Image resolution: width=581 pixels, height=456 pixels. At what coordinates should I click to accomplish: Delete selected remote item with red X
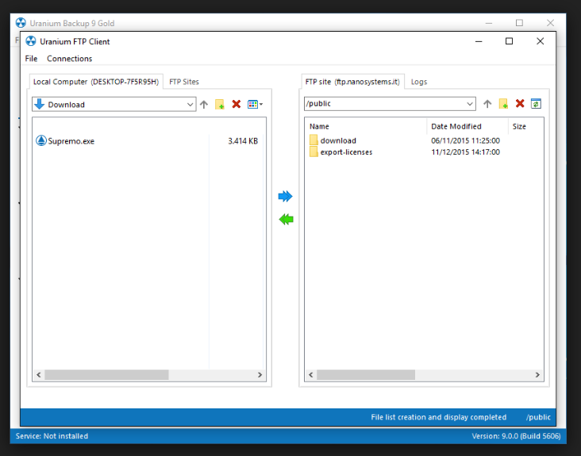(x=520, y=104)
